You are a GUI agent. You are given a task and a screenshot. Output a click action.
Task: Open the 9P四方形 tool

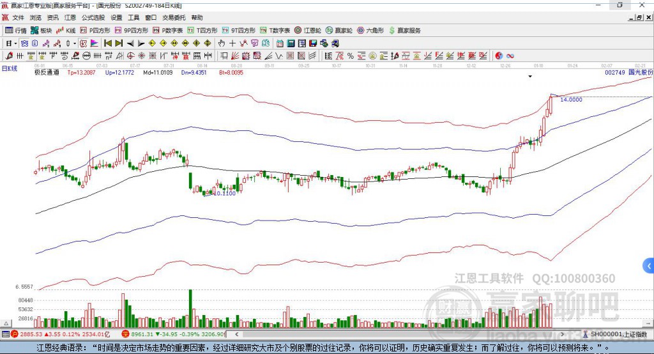(132, 31)
